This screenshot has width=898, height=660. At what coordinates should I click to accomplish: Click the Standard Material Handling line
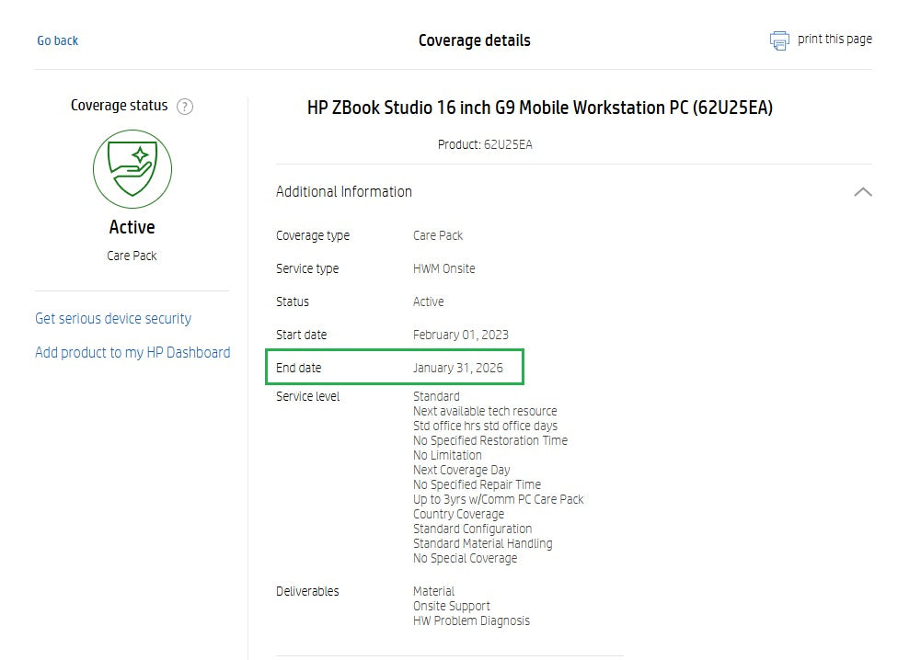click(482, 543)
